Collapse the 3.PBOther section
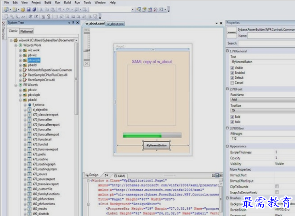The width and height of the screenshot is (295, 216). pyautogui.click(x=227, y=128)
